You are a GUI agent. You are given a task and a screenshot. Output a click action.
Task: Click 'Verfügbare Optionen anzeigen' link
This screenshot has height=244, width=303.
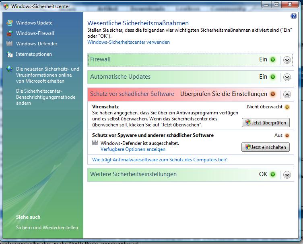pos(133,149)
